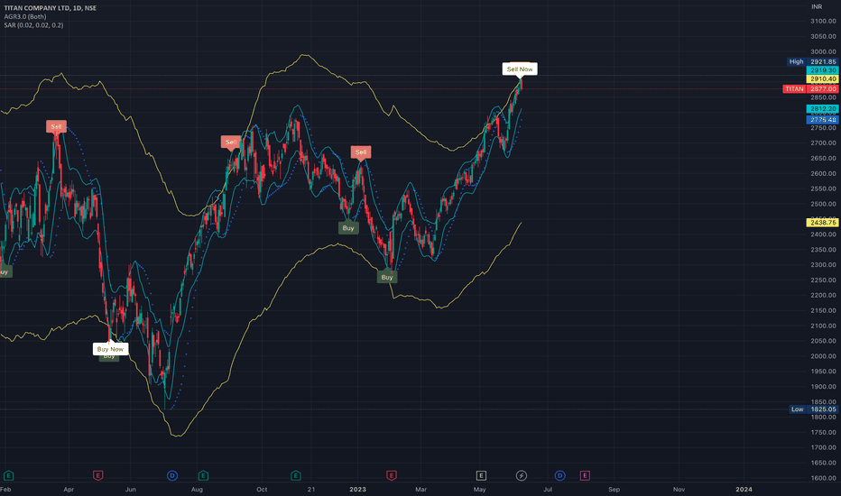Click the cyan 2919.30 price tag
The image size is (841, 496).
[823, 70]
